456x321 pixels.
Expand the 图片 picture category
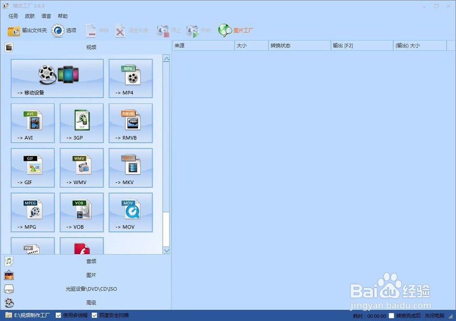click(91, 275)
